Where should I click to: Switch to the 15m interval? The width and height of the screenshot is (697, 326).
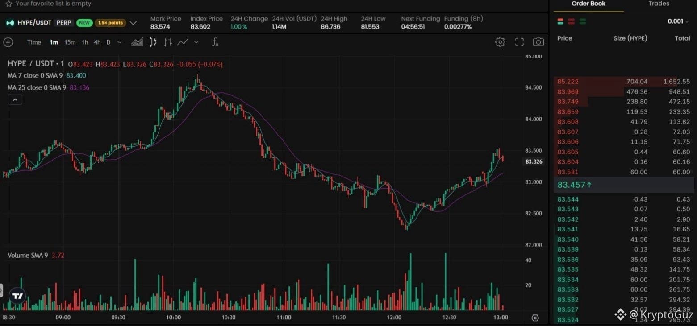pyautogui.click(x=70, y=42)
